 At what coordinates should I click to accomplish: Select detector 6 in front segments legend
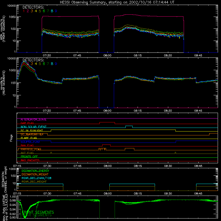(x=44, y=11)
